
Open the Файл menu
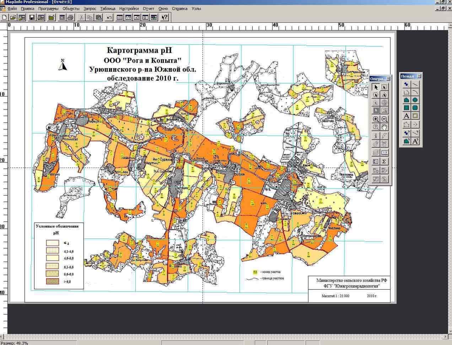coord(12,9)
